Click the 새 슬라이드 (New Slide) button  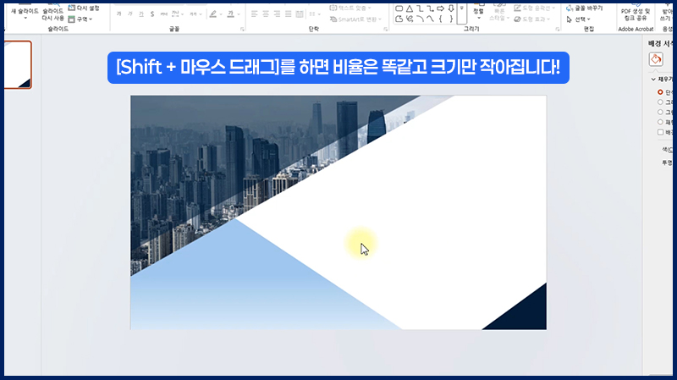(25, 12)
